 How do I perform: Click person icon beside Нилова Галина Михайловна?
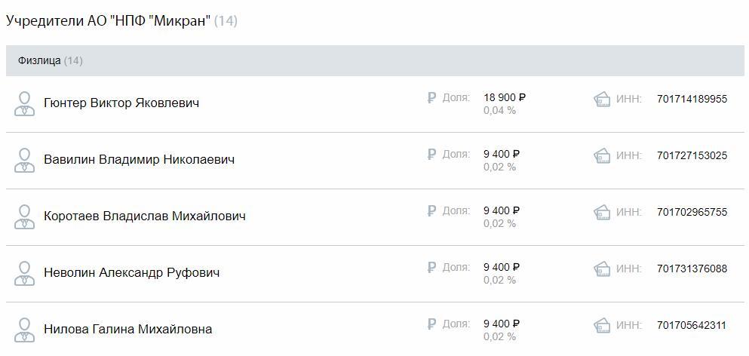coord(24,330)
